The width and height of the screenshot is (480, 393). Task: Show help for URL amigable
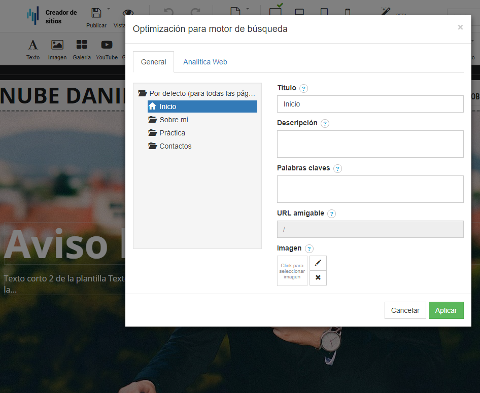[331, 213]
